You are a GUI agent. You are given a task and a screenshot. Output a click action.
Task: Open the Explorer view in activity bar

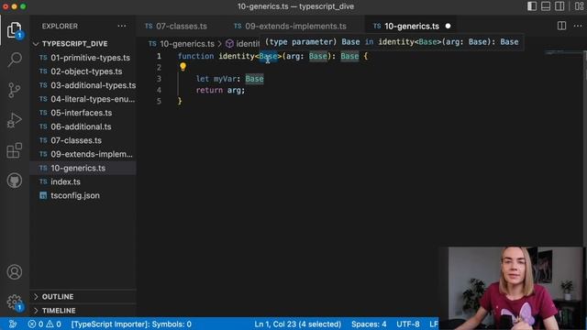tap(15, 30)
